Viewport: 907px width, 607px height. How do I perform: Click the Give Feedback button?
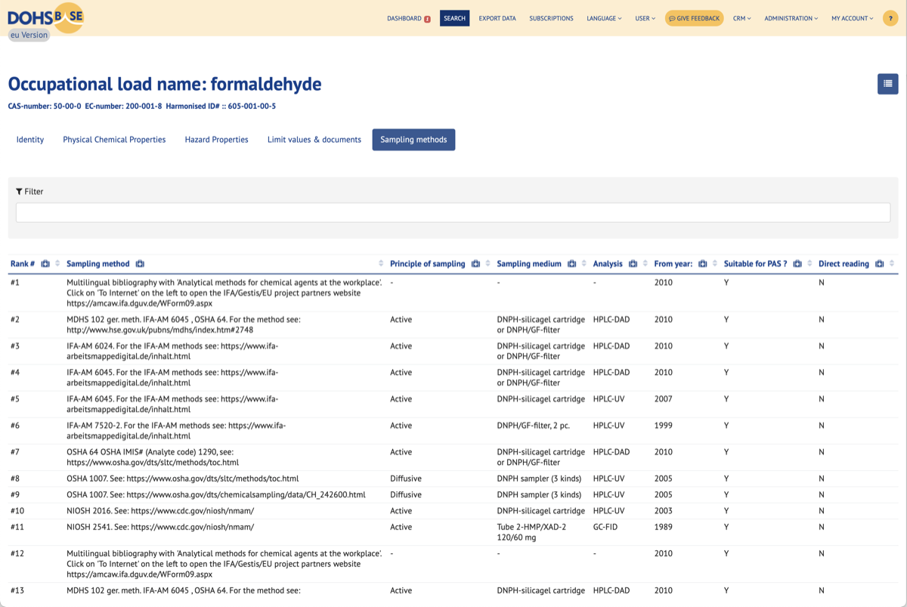click(694, 18)
